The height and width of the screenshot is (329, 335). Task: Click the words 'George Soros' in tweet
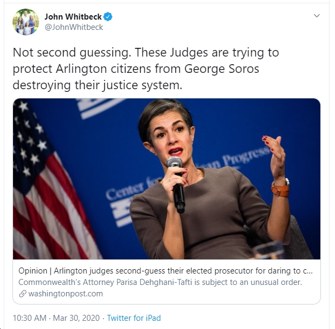point(222,69)
